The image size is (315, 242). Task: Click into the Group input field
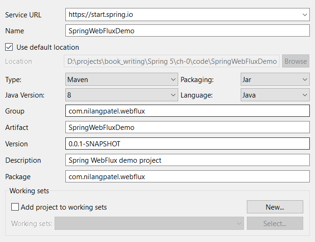[187, 111]
